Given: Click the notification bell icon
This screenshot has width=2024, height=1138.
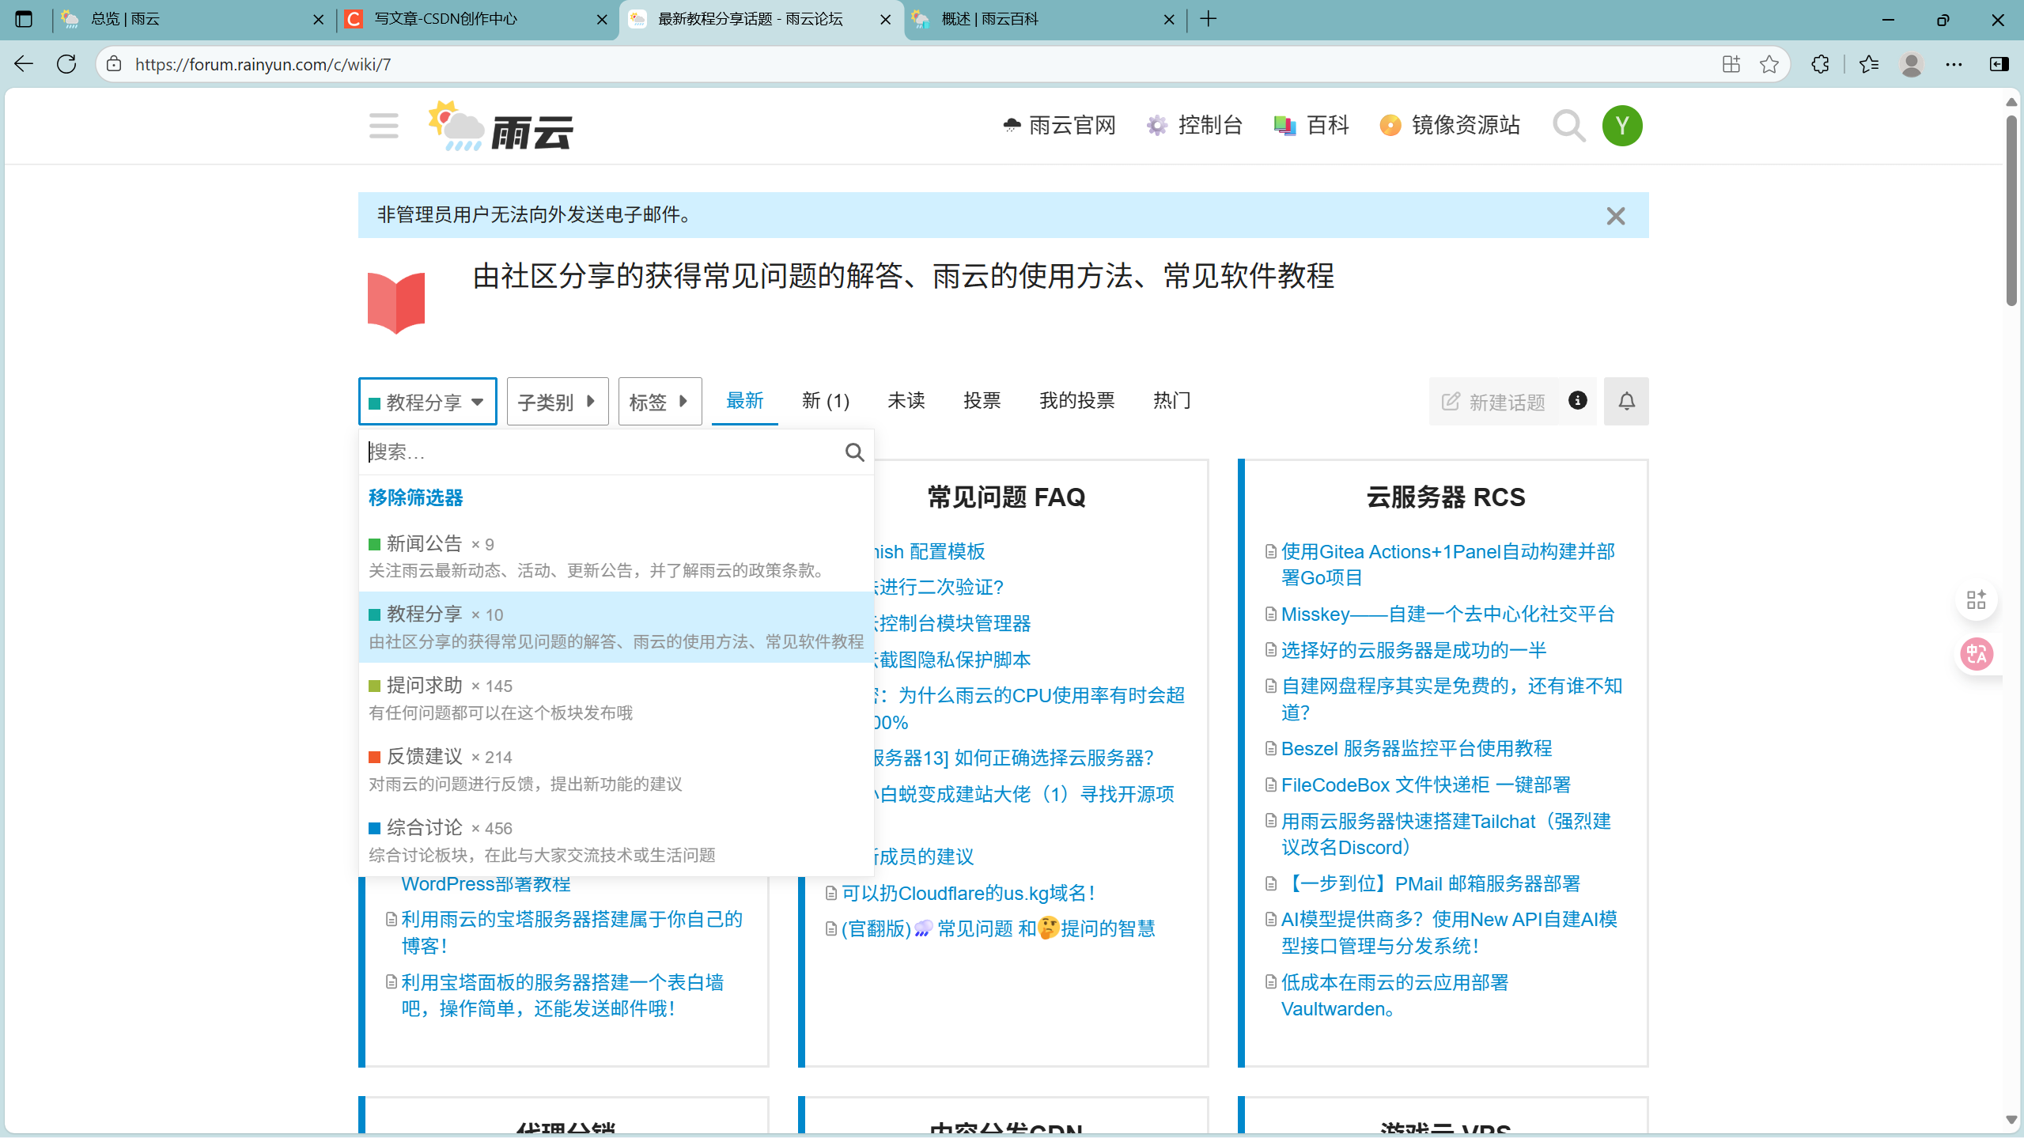Looking at the screenshot, I should tap(1626, 402).
